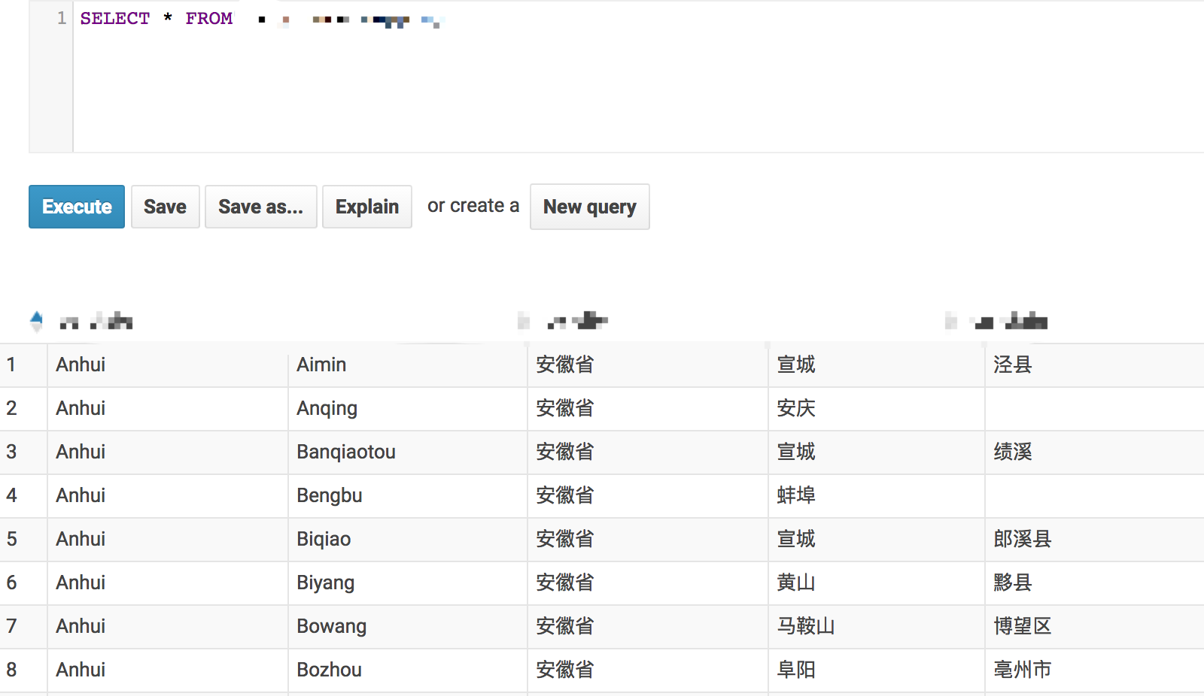Click line number 1 in the editor gutter
The width and height of the screenshot is (1204, 696).
point(60,18)
